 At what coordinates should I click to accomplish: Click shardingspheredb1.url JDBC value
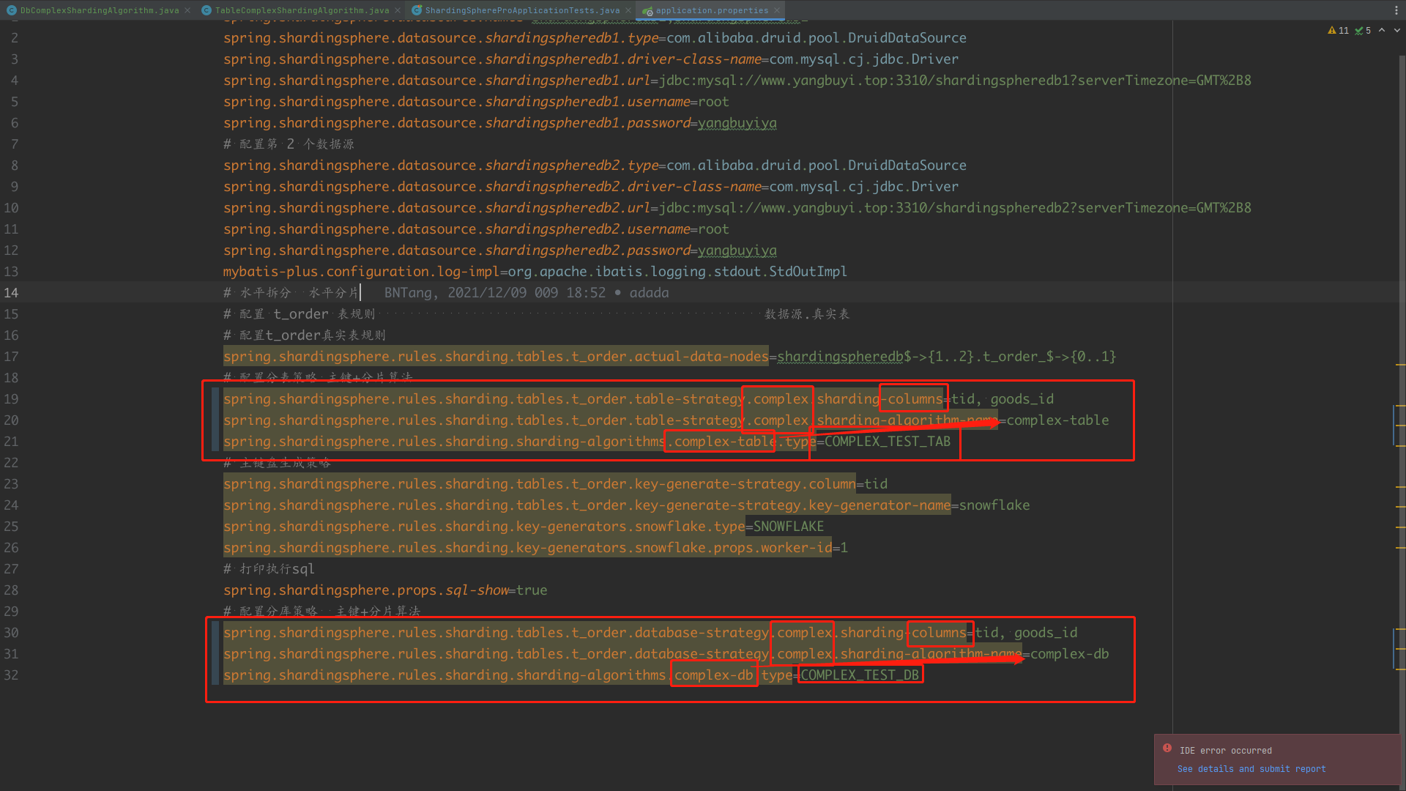tap(955, 81)
